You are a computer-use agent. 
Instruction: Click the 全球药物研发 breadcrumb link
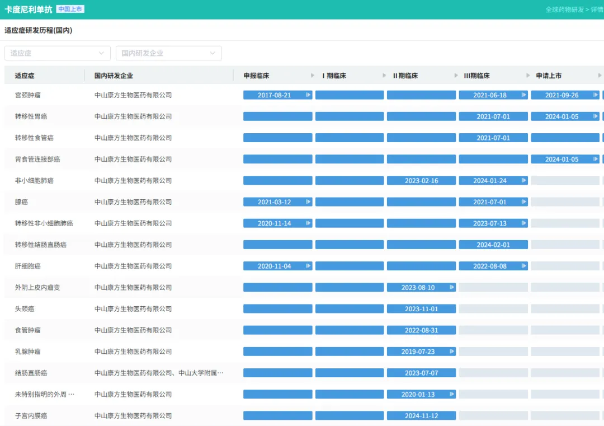click(564, 10)
